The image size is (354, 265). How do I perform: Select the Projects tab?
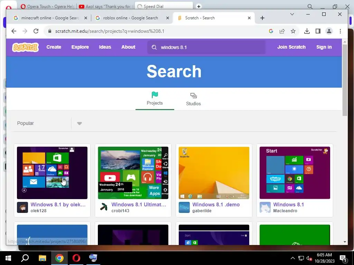pyautogui.click(x=155, y=99)
